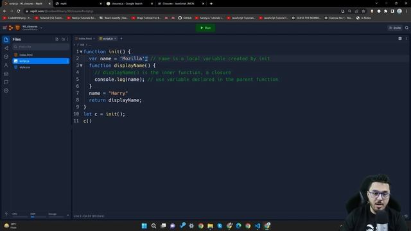The image size is (411, 231).
Task: Open the Version control sidebar icon
Action: click(x=6, y=48)
